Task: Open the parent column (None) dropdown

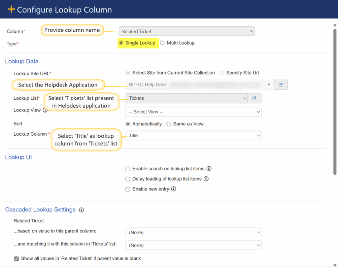Action: (193, 233)
